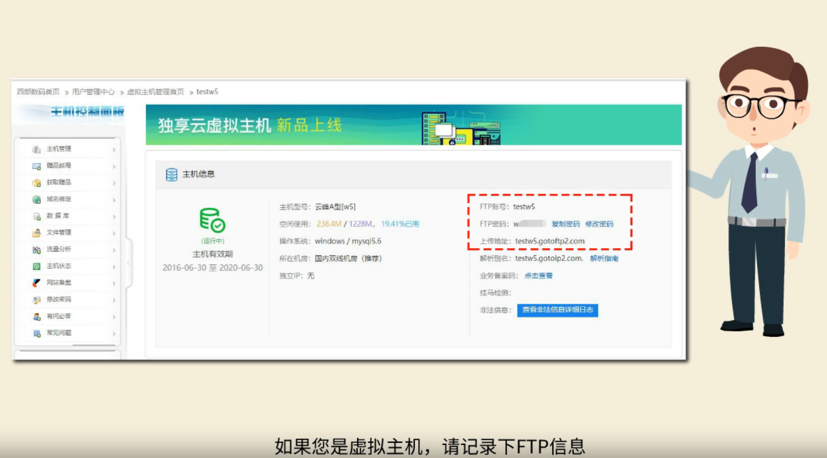Screen dimensions: 827x458
Task: Click the 主机管理 server icon in sidebar
Action: [36, 149]
